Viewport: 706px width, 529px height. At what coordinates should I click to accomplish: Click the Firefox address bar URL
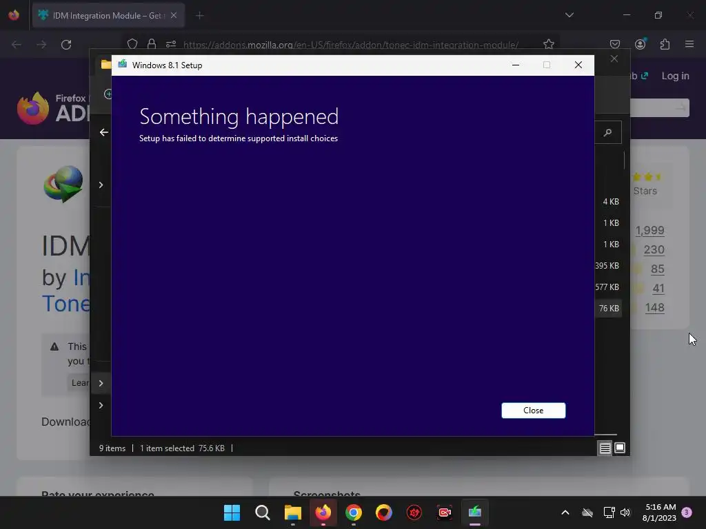[x=351, y=45]
